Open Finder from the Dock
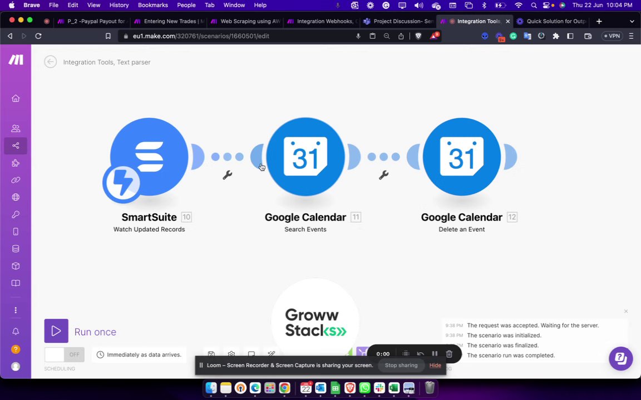This screenshot has height=400, width=641. pyautogui.click(x=211, y=388)
